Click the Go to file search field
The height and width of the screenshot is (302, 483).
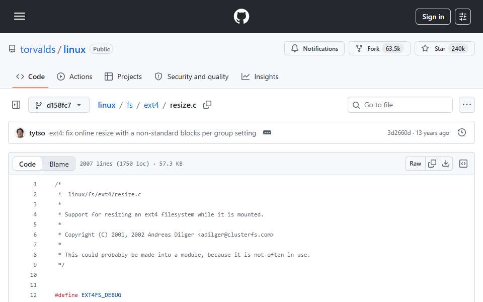(400, 105)
